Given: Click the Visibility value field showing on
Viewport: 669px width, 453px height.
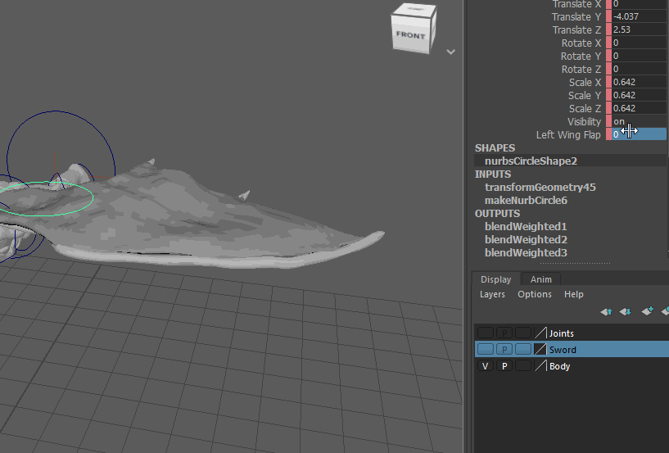Looking at the screenshot, I should pos(639,121).
